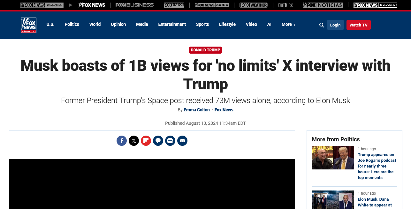Open Trump Joe Rogan podcast article headline
This screenshot has width=411, height=209.
[x=377, y=166]
